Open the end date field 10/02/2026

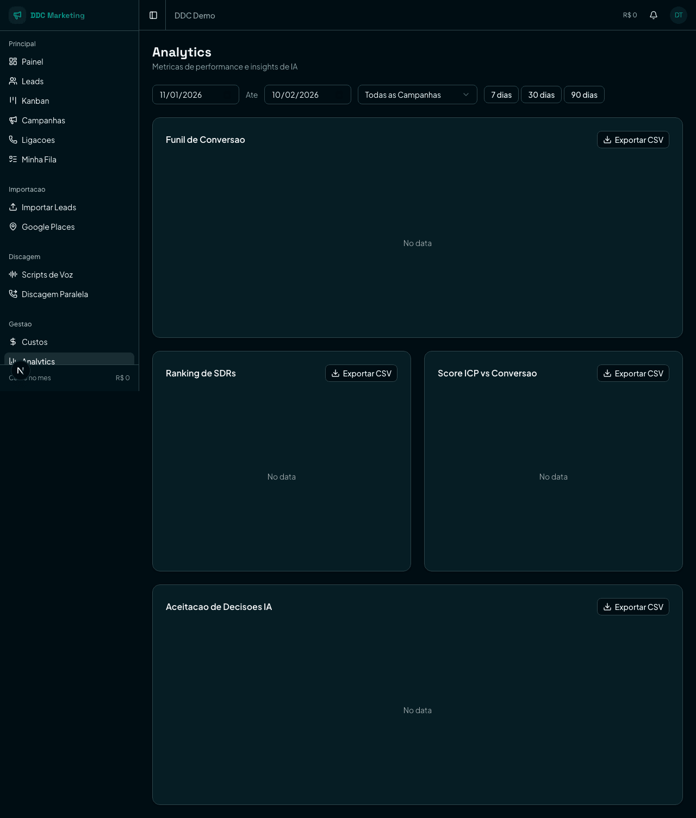coord(307,95)
